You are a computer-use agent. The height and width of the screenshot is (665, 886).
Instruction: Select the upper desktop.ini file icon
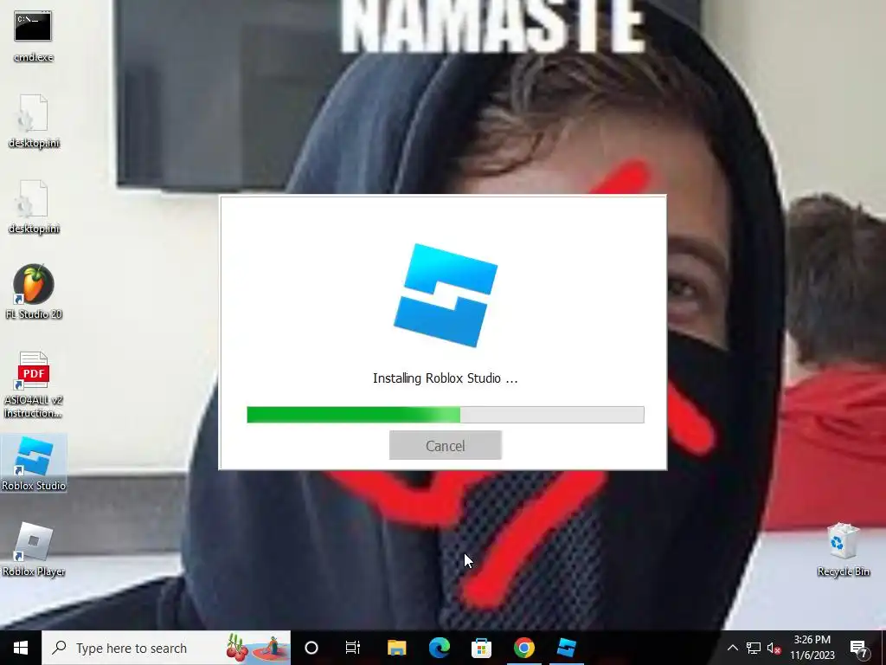pos(34,121)
